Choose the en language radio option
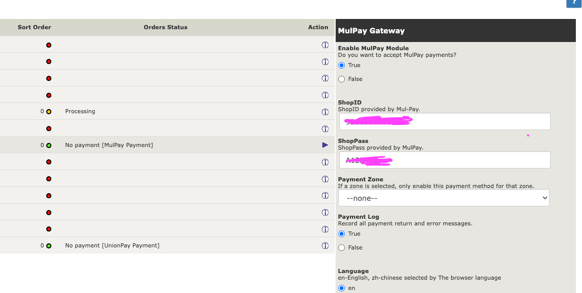Image resolution: width=582 pixels, height=293 pixels. click(x=341, y=288)
